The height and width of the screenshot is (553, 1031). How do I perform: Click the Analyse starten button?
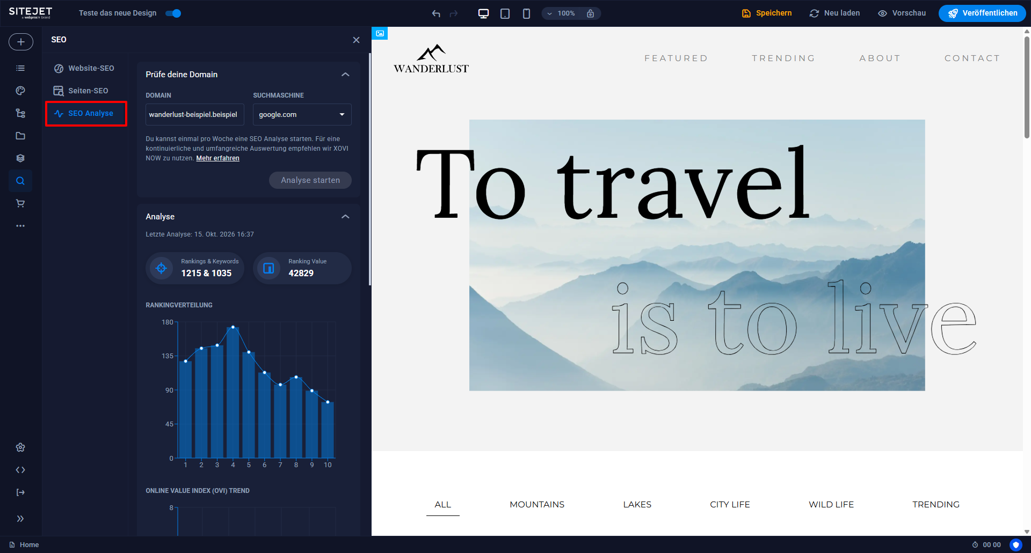tap(310, 180)
